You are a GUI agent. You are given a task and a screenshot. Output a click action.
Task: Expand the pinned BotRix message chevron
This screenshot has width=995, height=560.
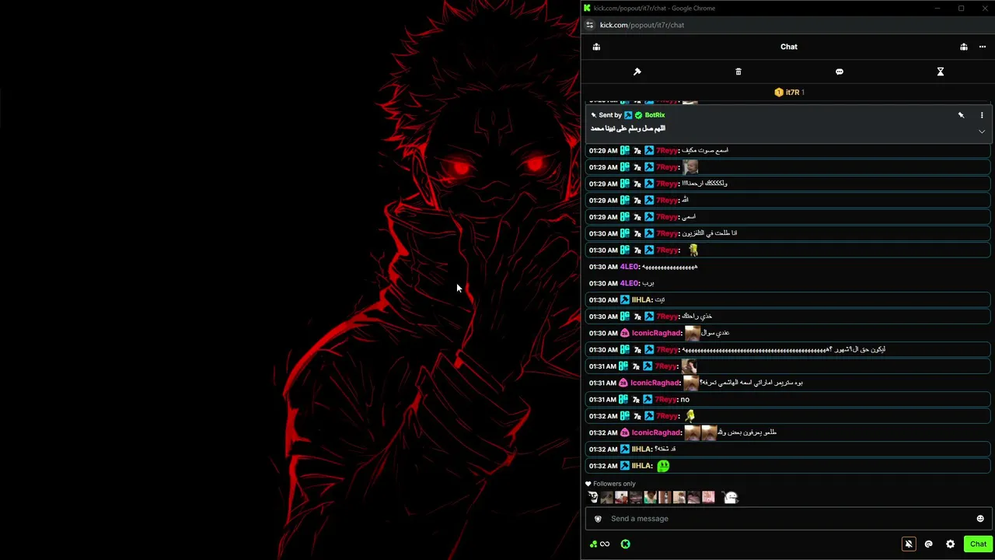pos(982,131)
